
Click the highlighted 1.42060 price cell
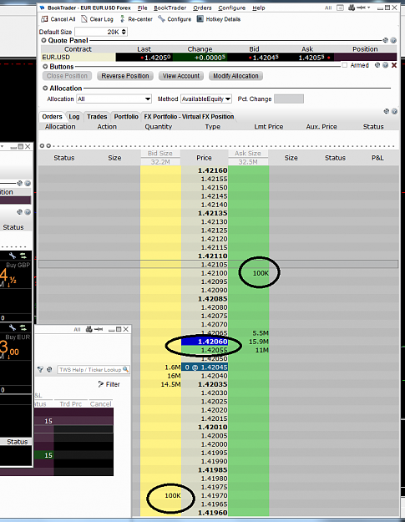point(205,342)
